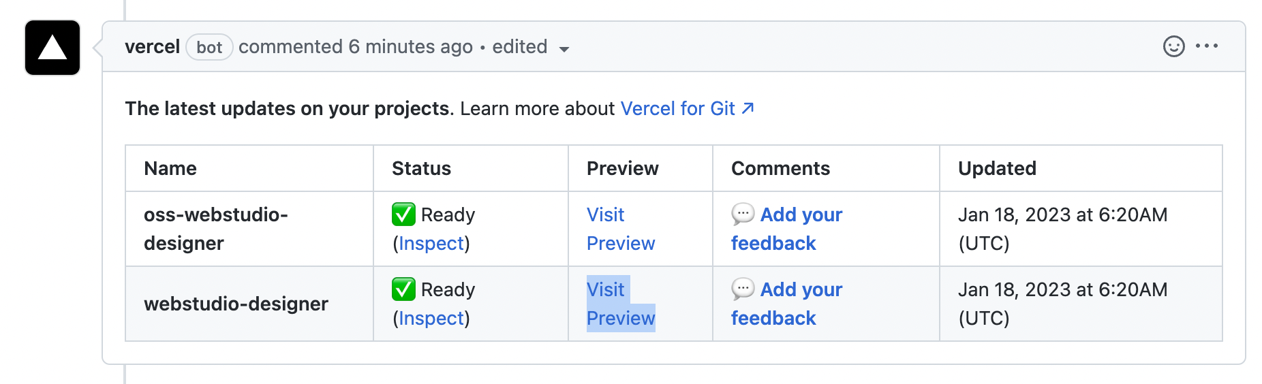Viewport: 1262px width, 384px height.
Task: Click the vercel author name
Action: 152,47
